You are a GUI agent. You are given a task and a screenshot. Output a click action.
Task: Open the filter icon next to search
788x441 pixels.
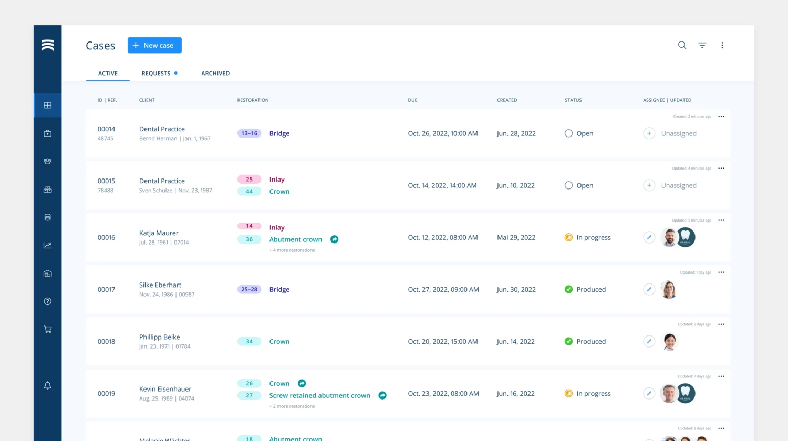coord(702,45)
